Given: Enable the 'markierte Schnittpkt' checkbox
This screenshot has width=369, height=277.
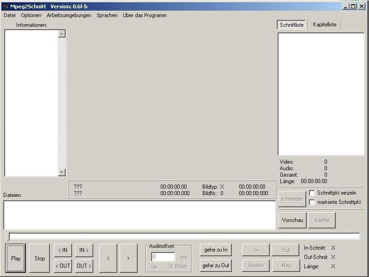Looking at the screenshot, I should click(x=312, y=202).
